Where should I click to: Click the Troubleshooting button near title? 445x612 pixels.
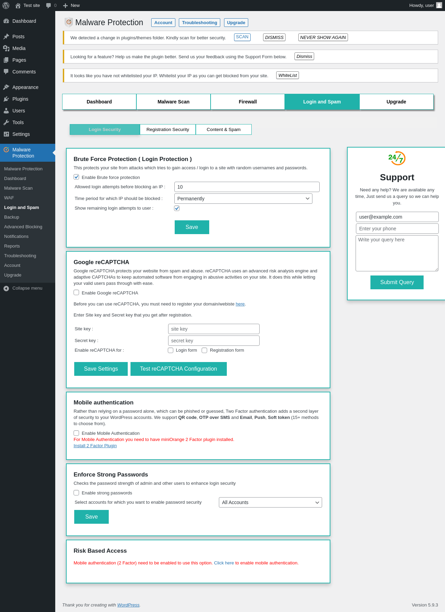coord(200,22)
